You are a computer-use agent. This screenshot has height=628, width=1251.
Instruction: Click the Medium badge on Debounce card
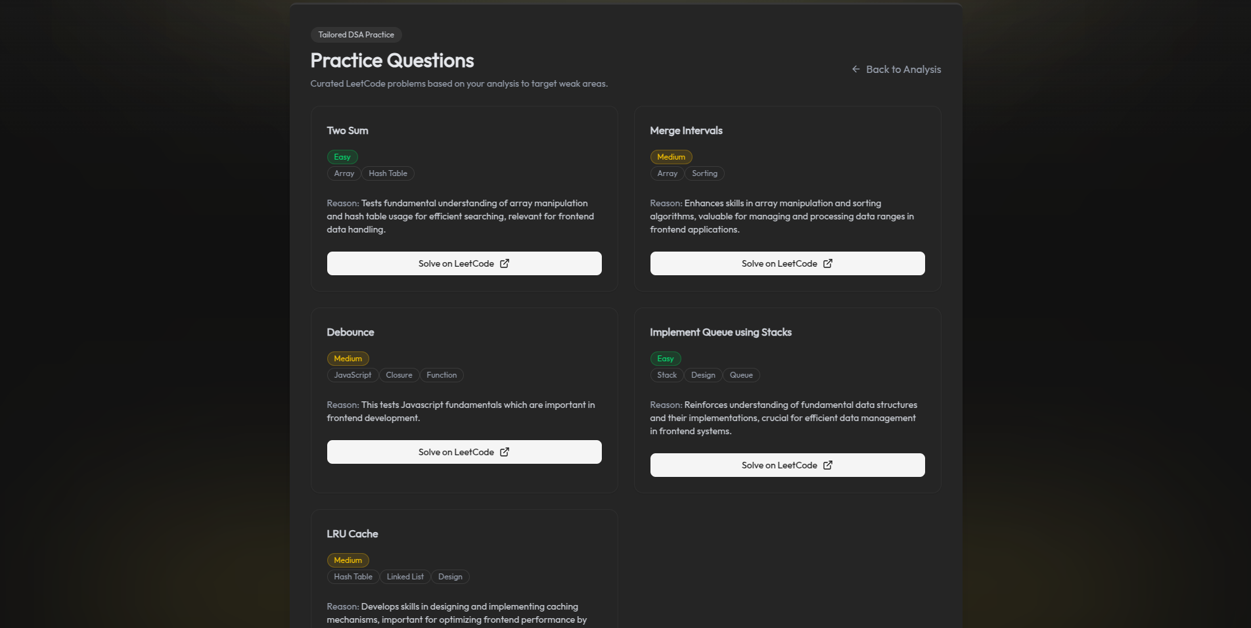(x=348, y=359)
